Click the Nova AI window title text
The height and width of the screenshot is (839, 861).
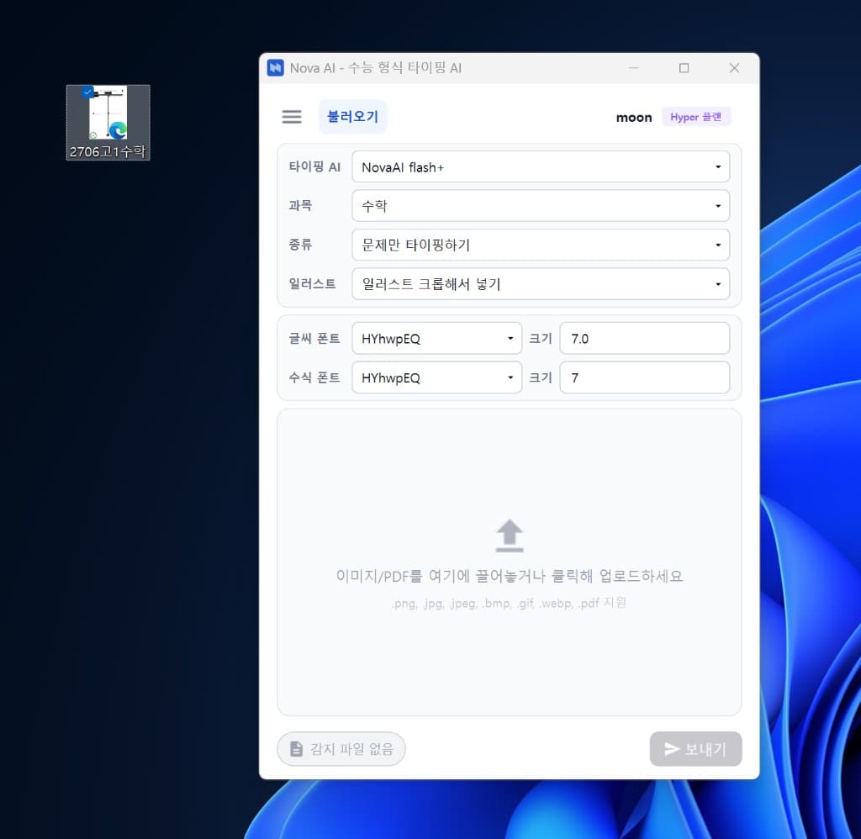pyautogui.click(x=376, y=68)
